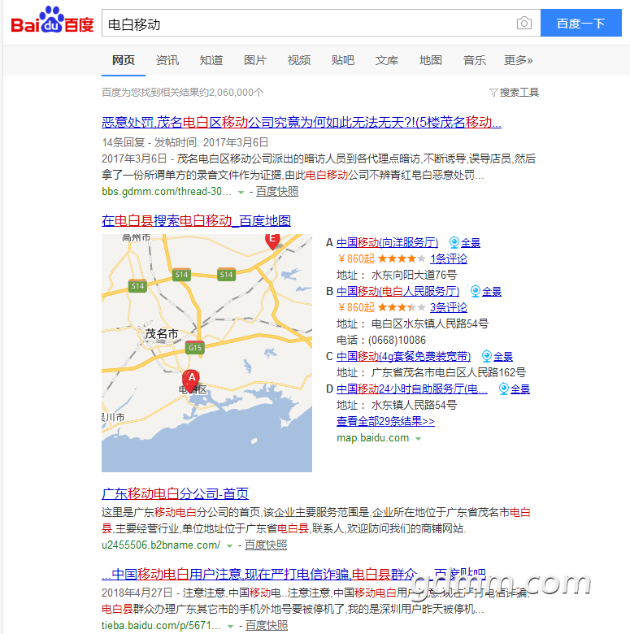
Task: Click S14 road badge beside 高州市 road
Action: [137, 286]
